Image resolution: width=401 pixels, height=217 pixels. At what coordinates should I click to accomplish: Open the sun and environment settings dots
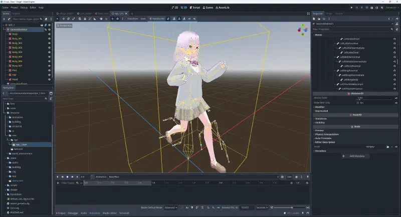[122, 18]
